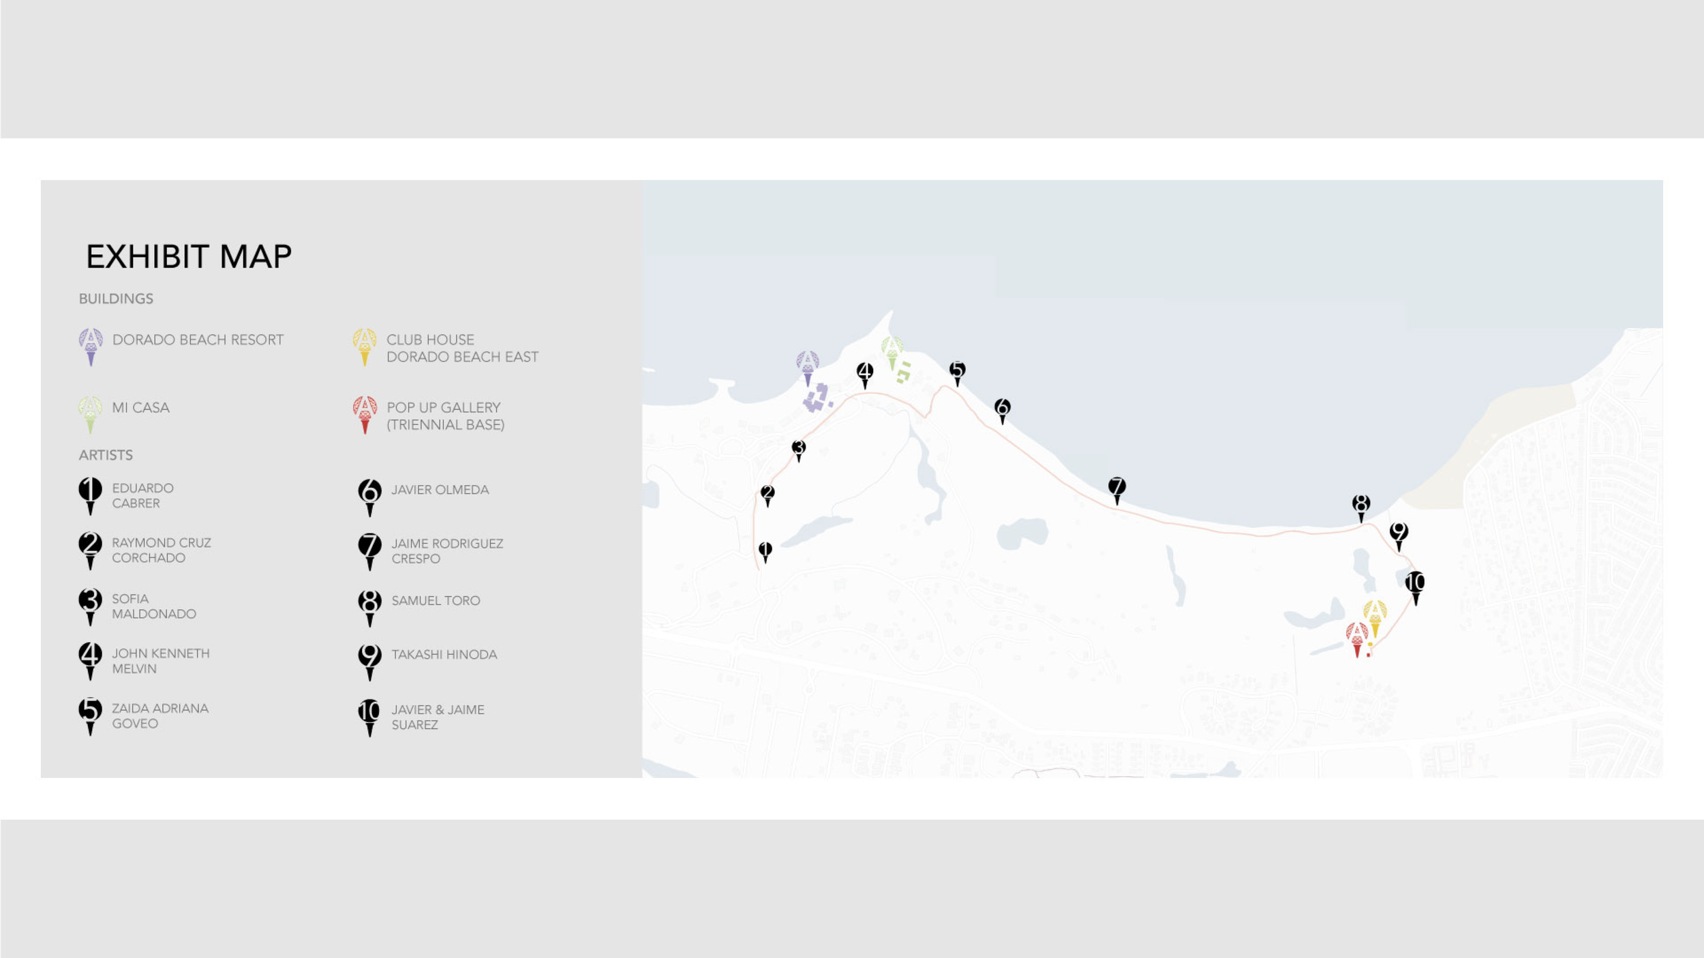
Task: Click the EXHIBIT MAP title
Action: pyautogui.click(x=189, y=257)
